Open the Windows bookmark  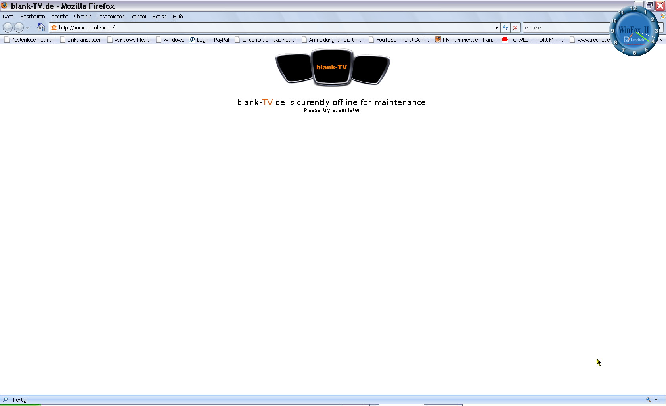point(170,40)
